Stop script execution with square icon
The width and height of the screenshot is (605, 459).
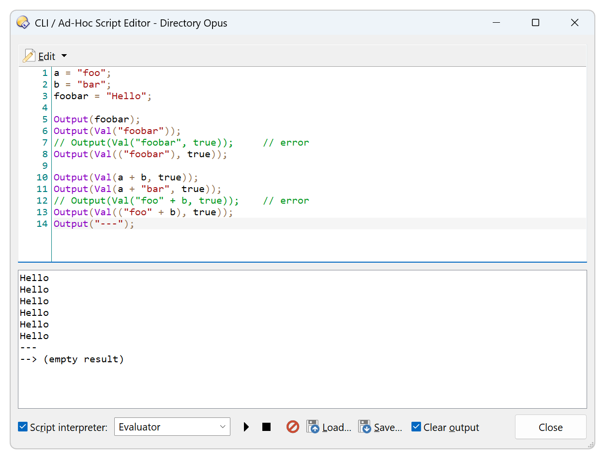point(267,427)
